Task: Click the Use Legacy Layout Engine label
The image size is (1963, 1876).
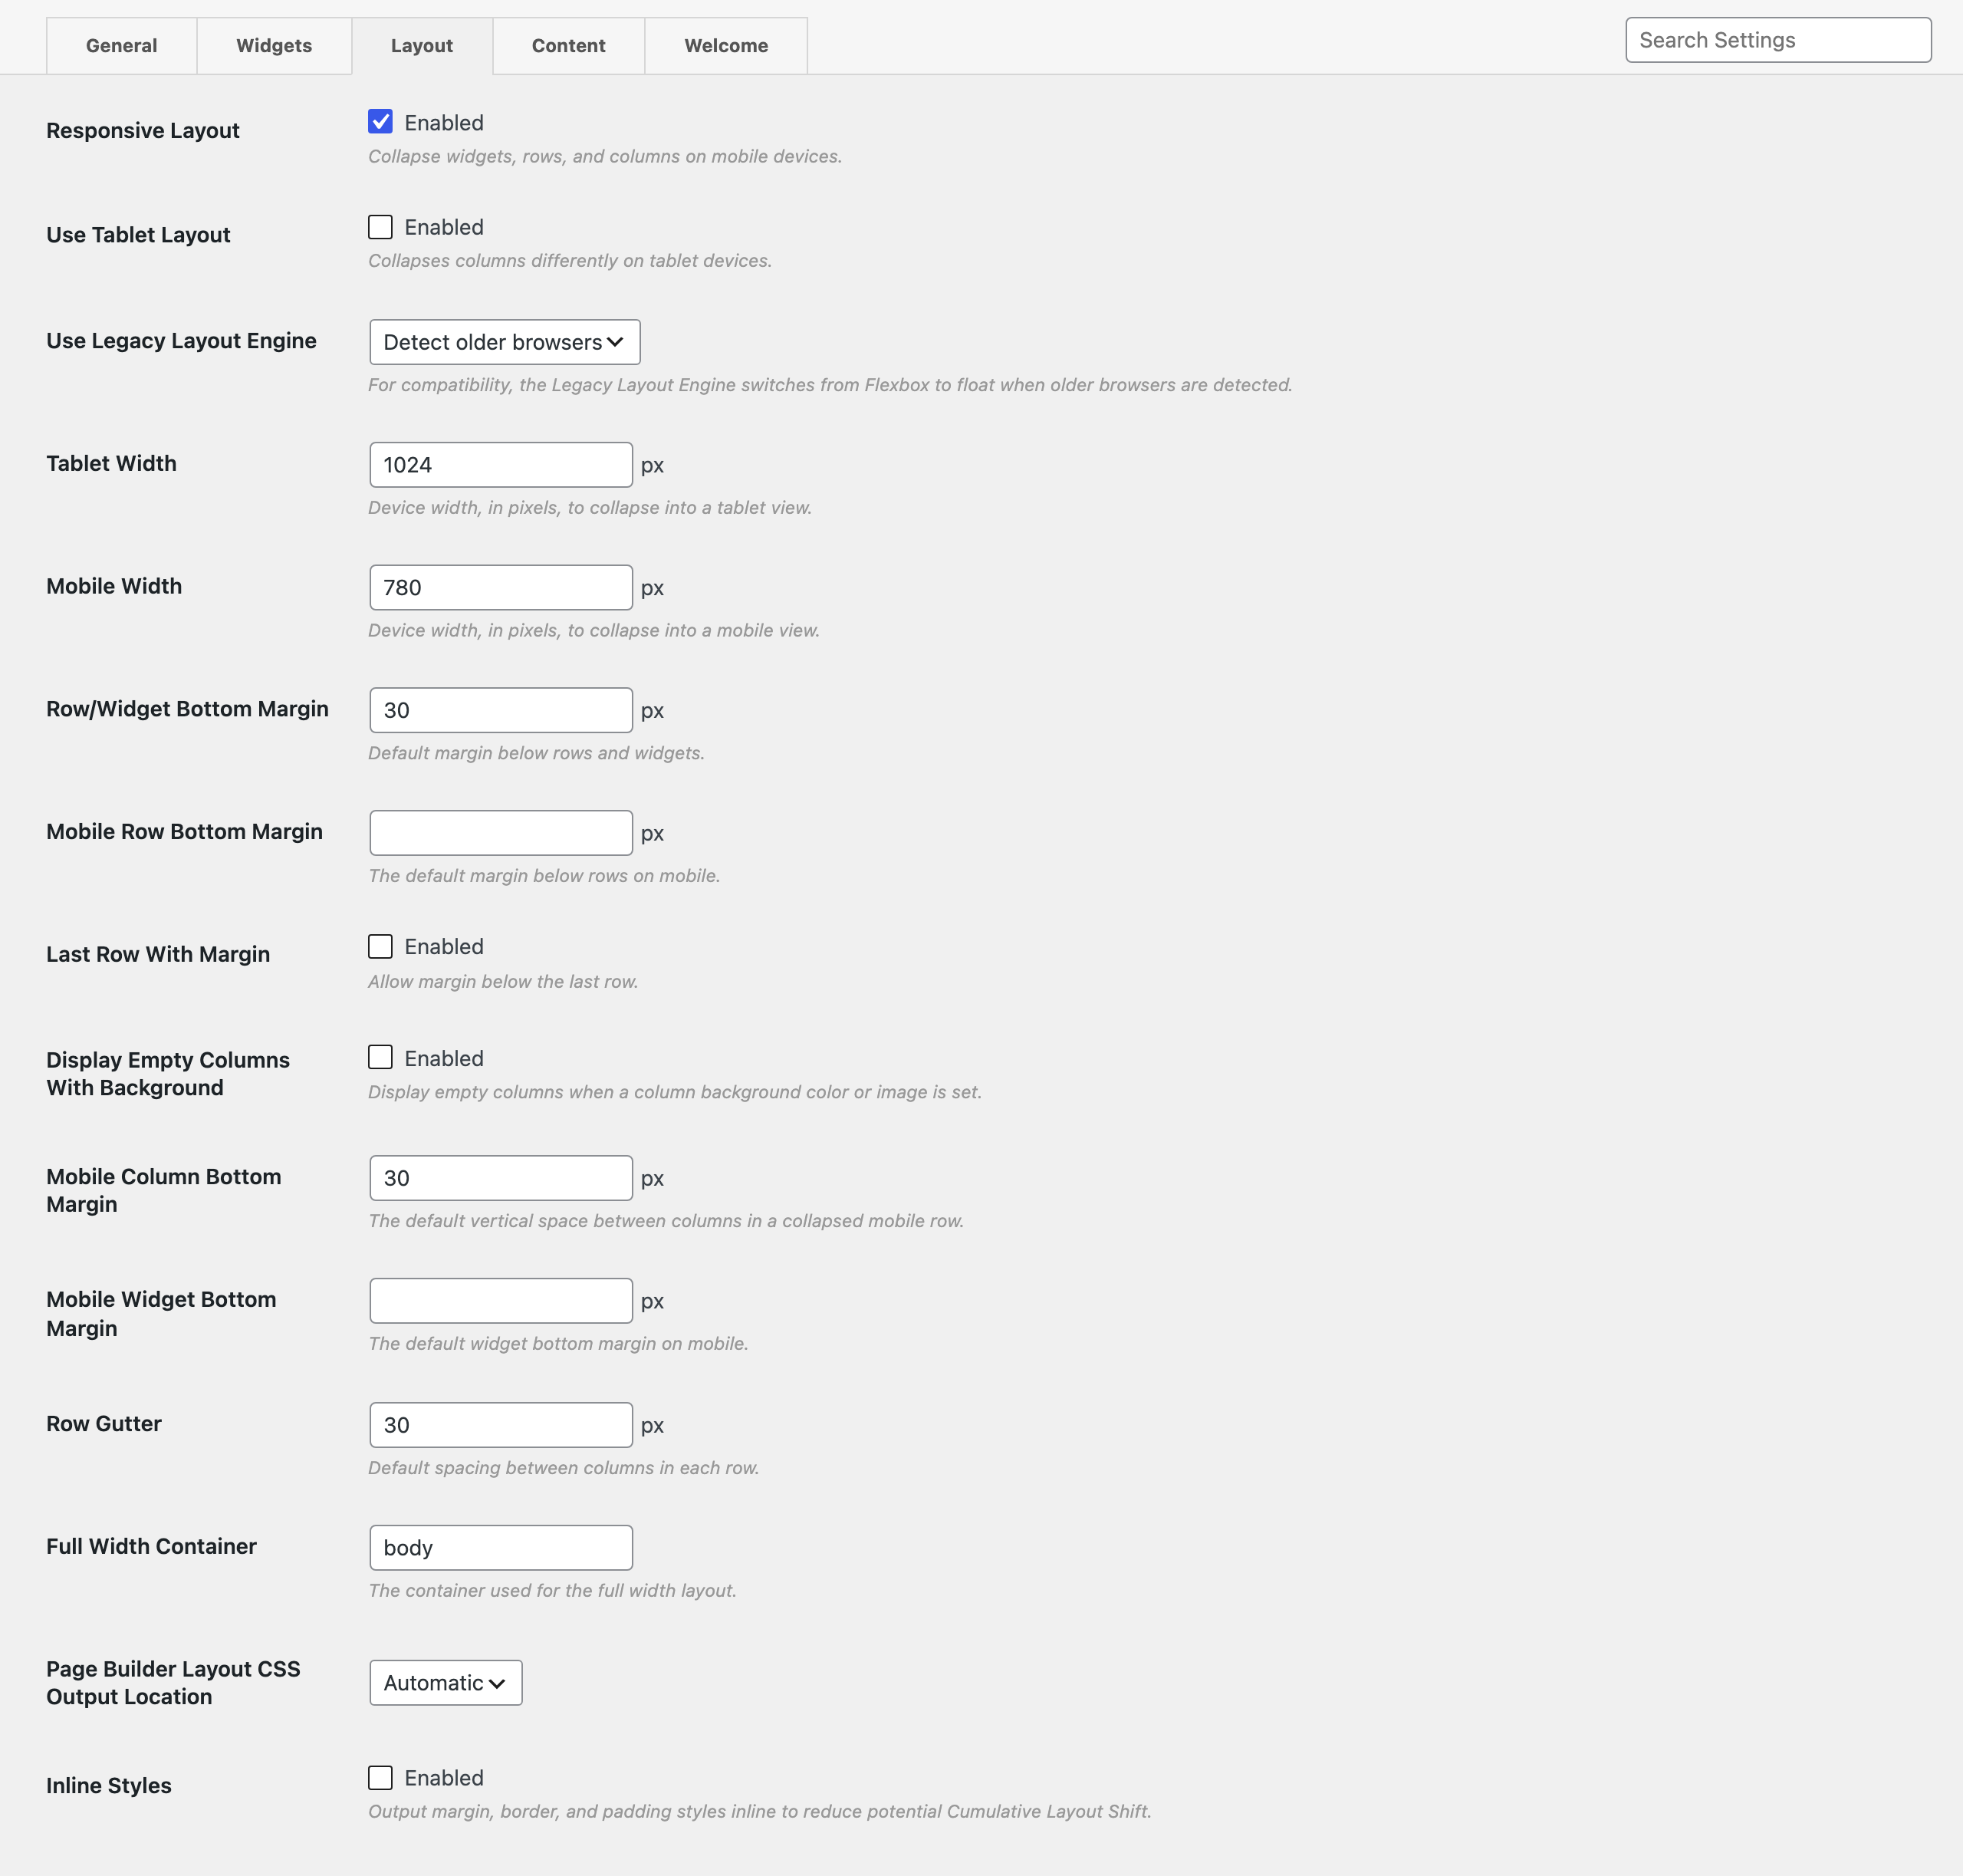Action: (x=181, y=341)
